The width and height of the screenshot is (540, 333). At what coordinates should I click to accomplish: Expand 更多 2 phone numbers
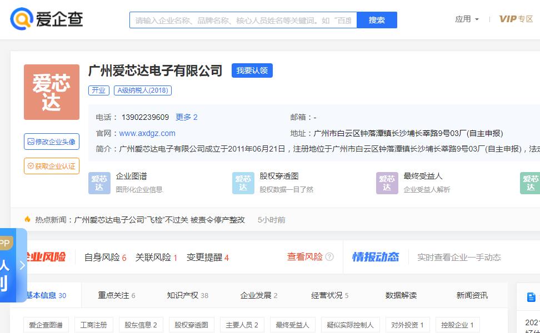point(187,117)
